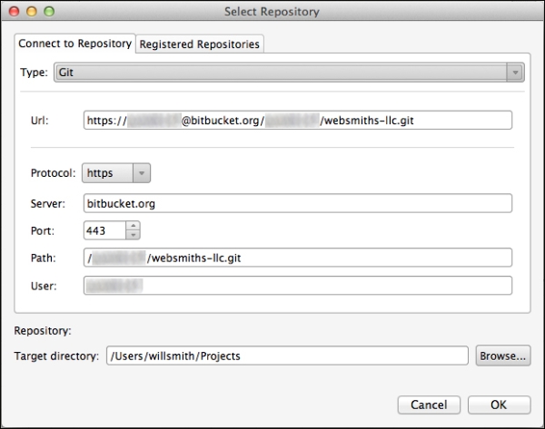
Task: Decrease the Port value with down arrow
Action: 134,235
